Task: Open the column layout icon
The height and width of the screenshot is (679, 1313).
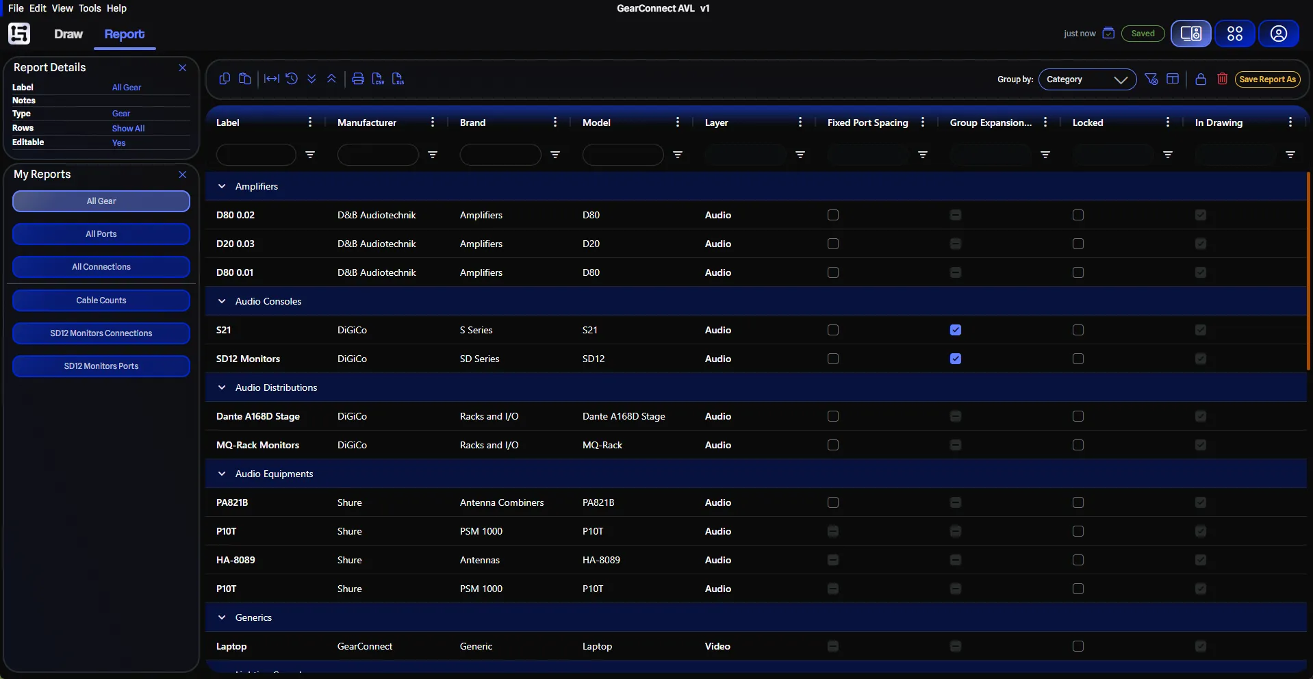Action: (1173, 79)
